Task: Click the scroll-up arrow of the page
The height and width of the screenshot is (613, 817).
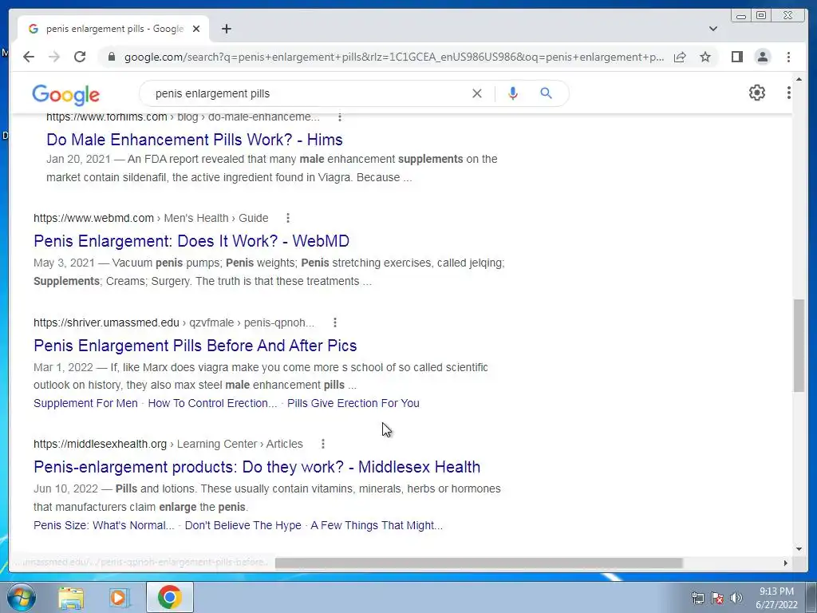Action: [x=799, y=80]
